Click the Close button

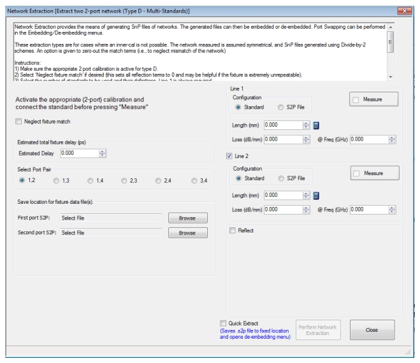(372, 330)
